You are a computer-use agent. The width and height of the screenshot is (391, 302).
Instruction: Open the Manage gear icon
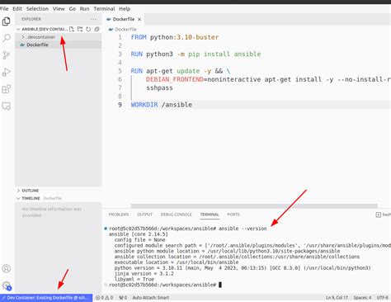pos(7,285)
